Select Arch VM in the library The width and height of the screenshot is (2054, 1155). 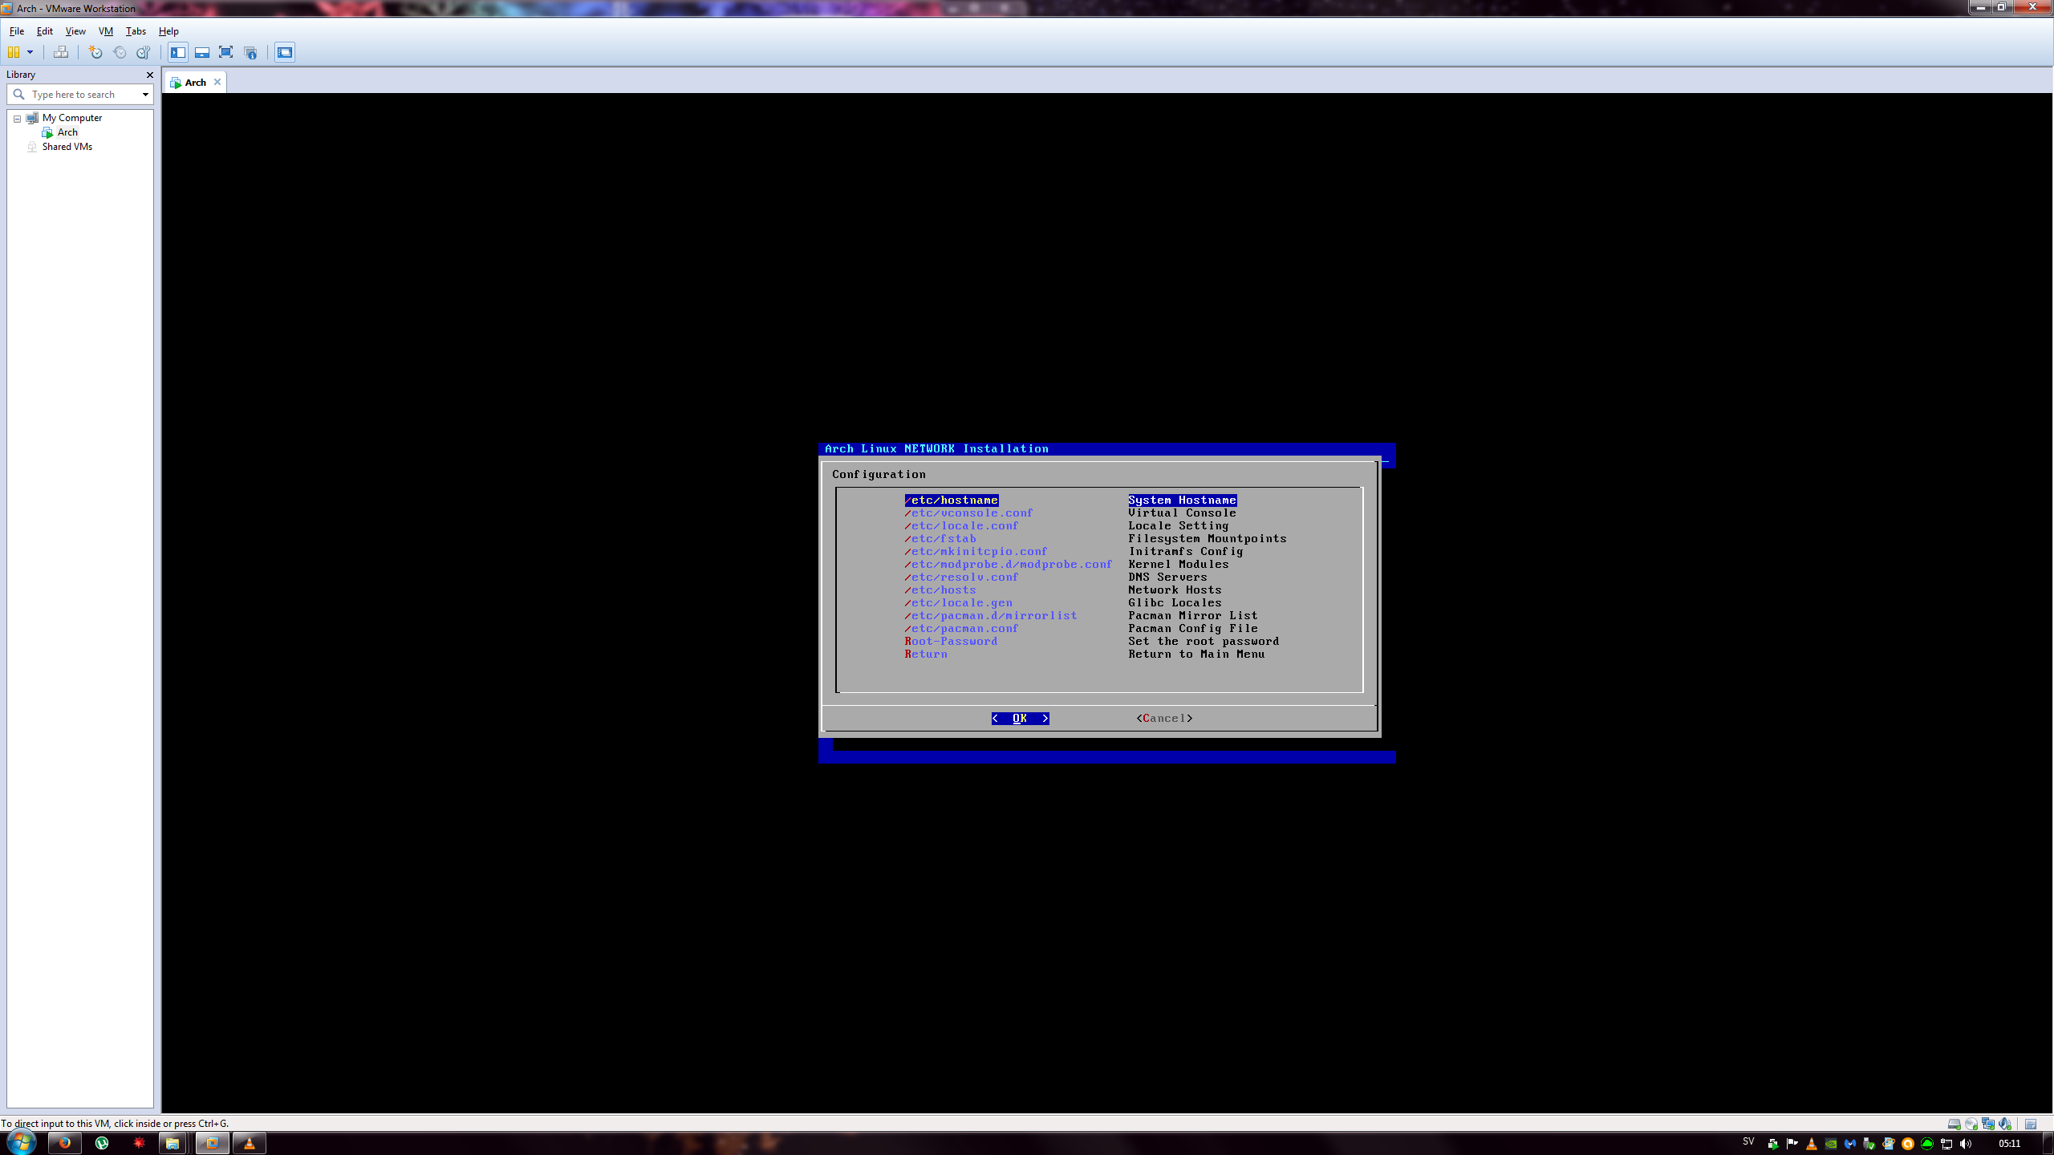[67, 132]
